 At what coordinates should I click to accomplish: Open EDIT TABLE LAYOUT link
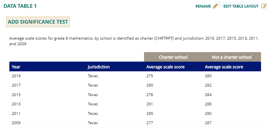(241, 6)
